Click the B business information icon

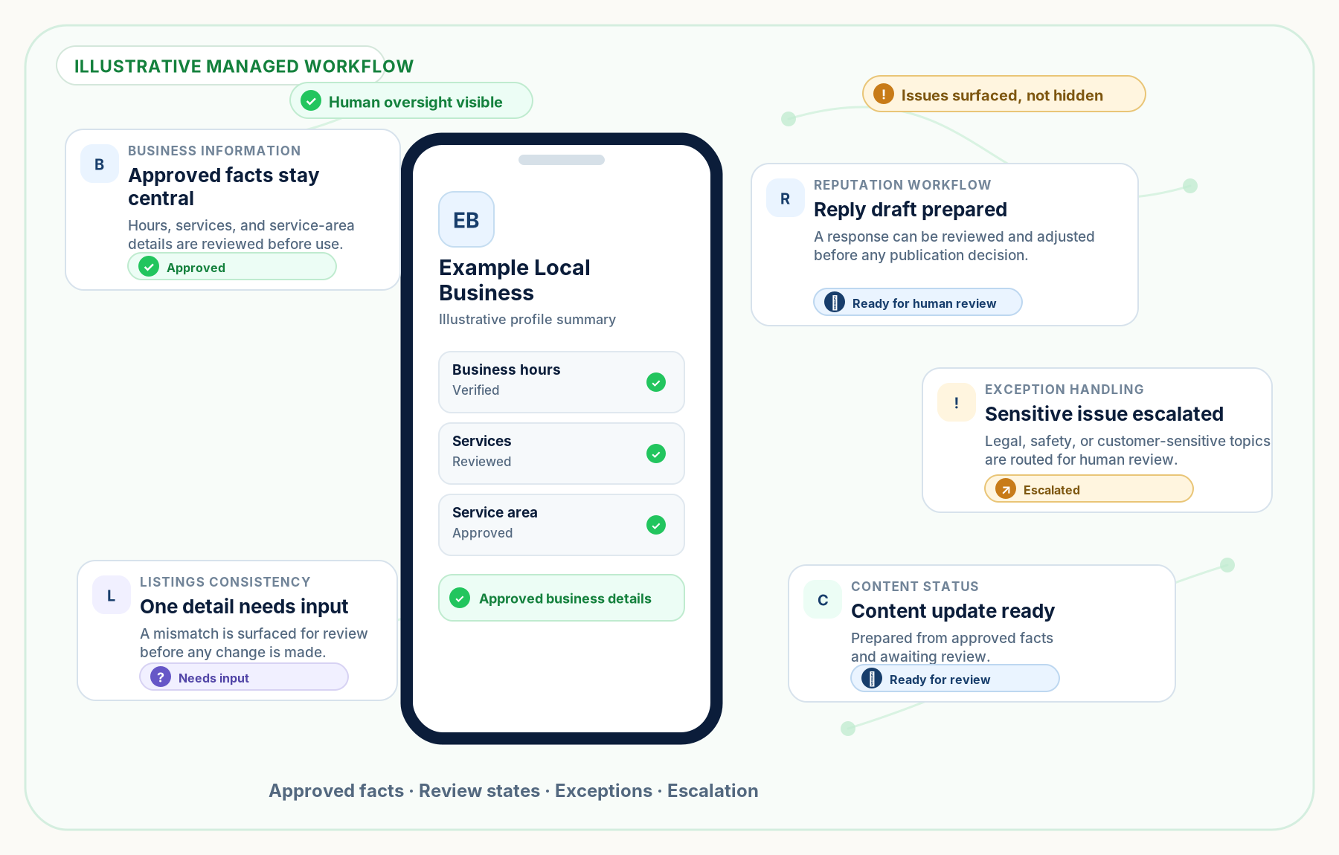(x=100, y=164)
